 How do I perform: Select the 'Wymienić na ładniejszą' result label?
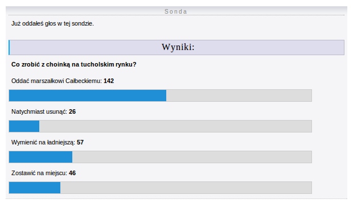pyautogui.click(x=43, y=143)
